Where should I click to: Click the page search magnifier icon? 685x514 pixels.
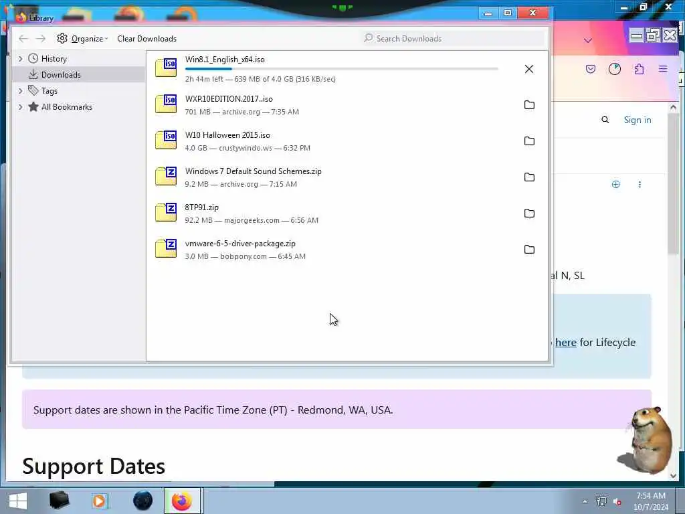[605, 120]
